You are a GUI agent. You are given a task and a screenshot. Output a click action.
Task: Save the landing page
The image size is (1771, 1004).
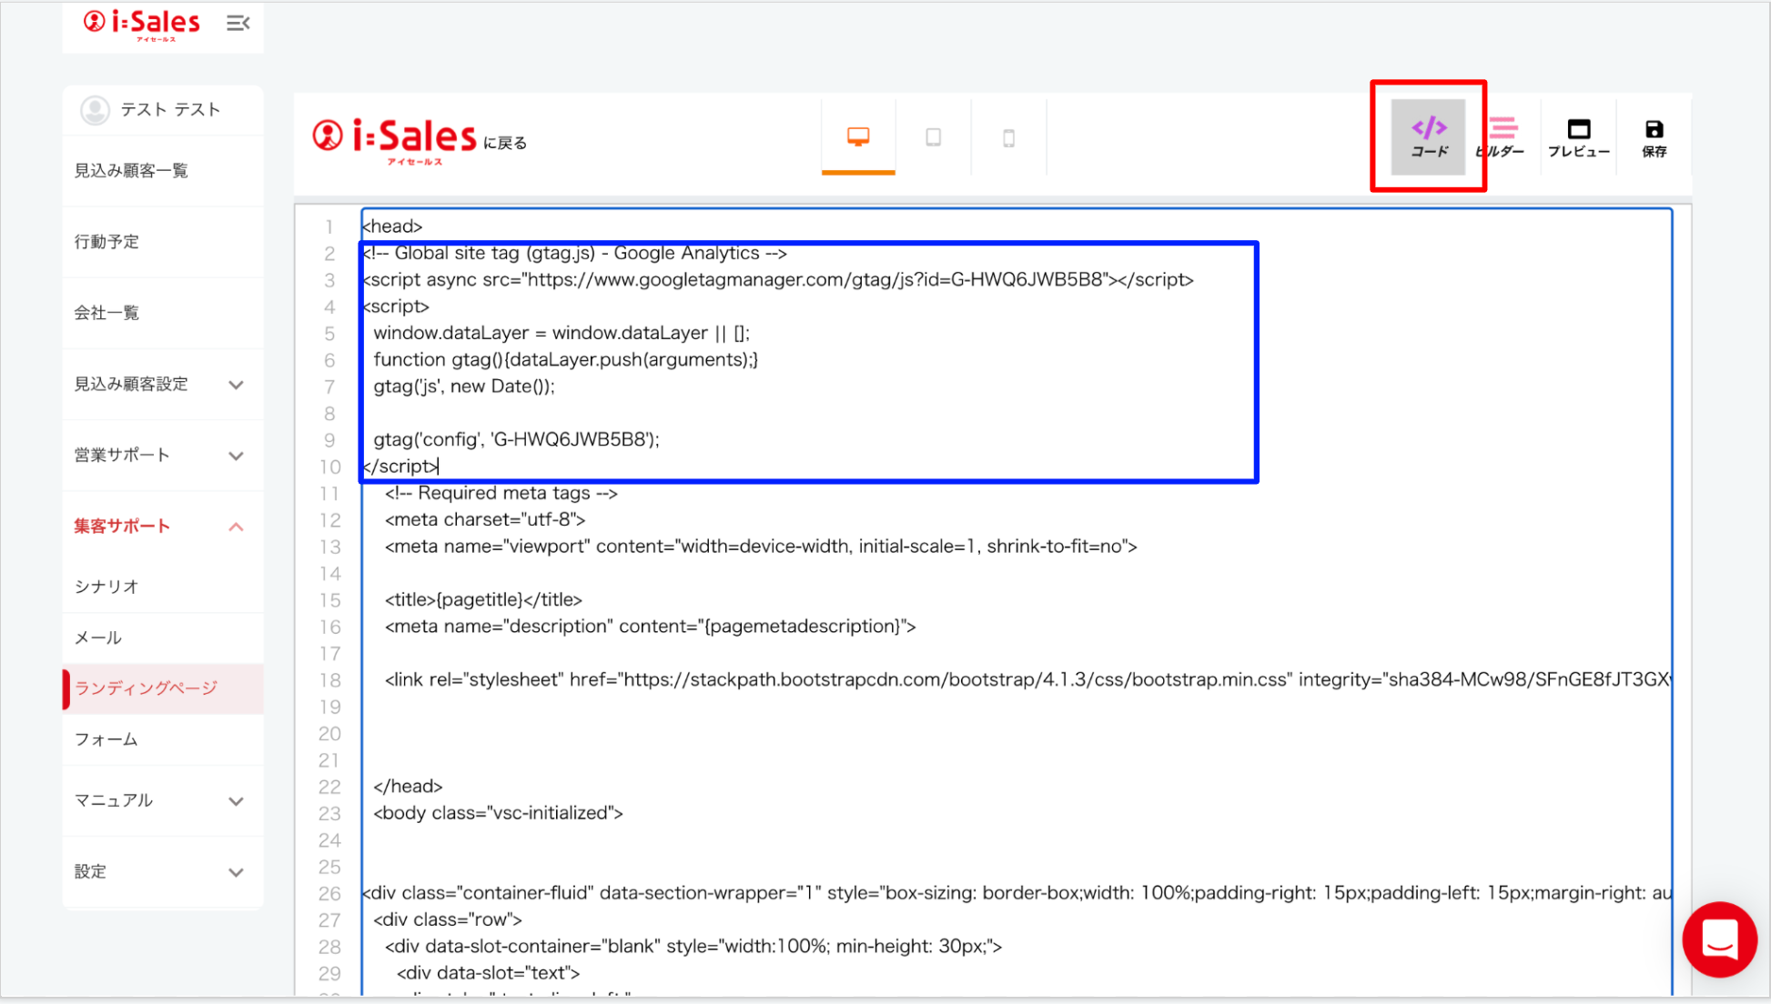click(x=1654, y=136)
